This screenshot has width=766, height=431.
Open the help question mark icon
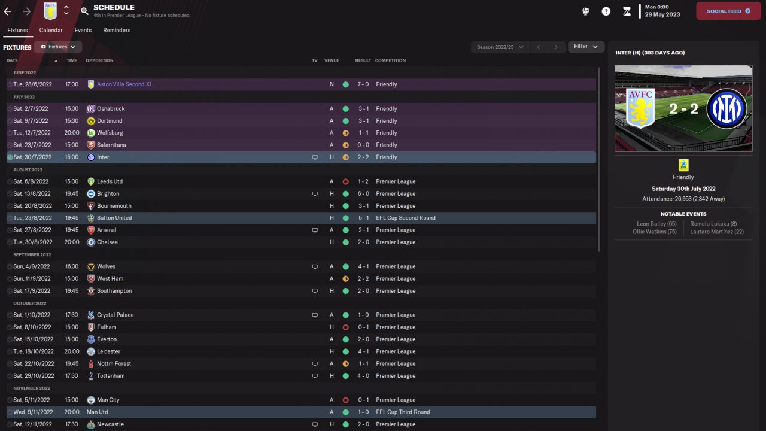606,11
